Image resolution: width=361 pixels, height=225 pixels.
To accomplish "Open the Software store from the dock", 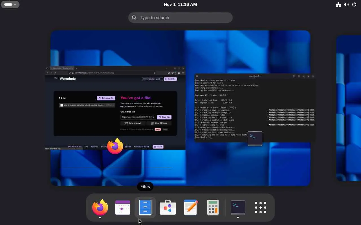I will coord(168,208).
